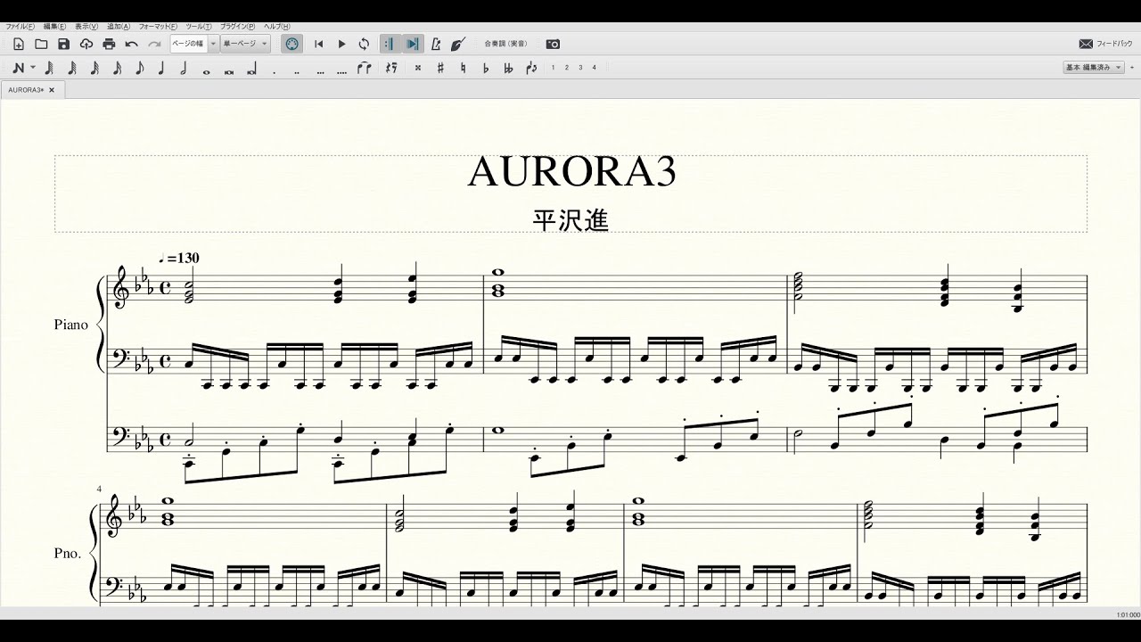Toggle loop playback
The width and height of the screenshot is (1141, 642).
pos(364,44)
